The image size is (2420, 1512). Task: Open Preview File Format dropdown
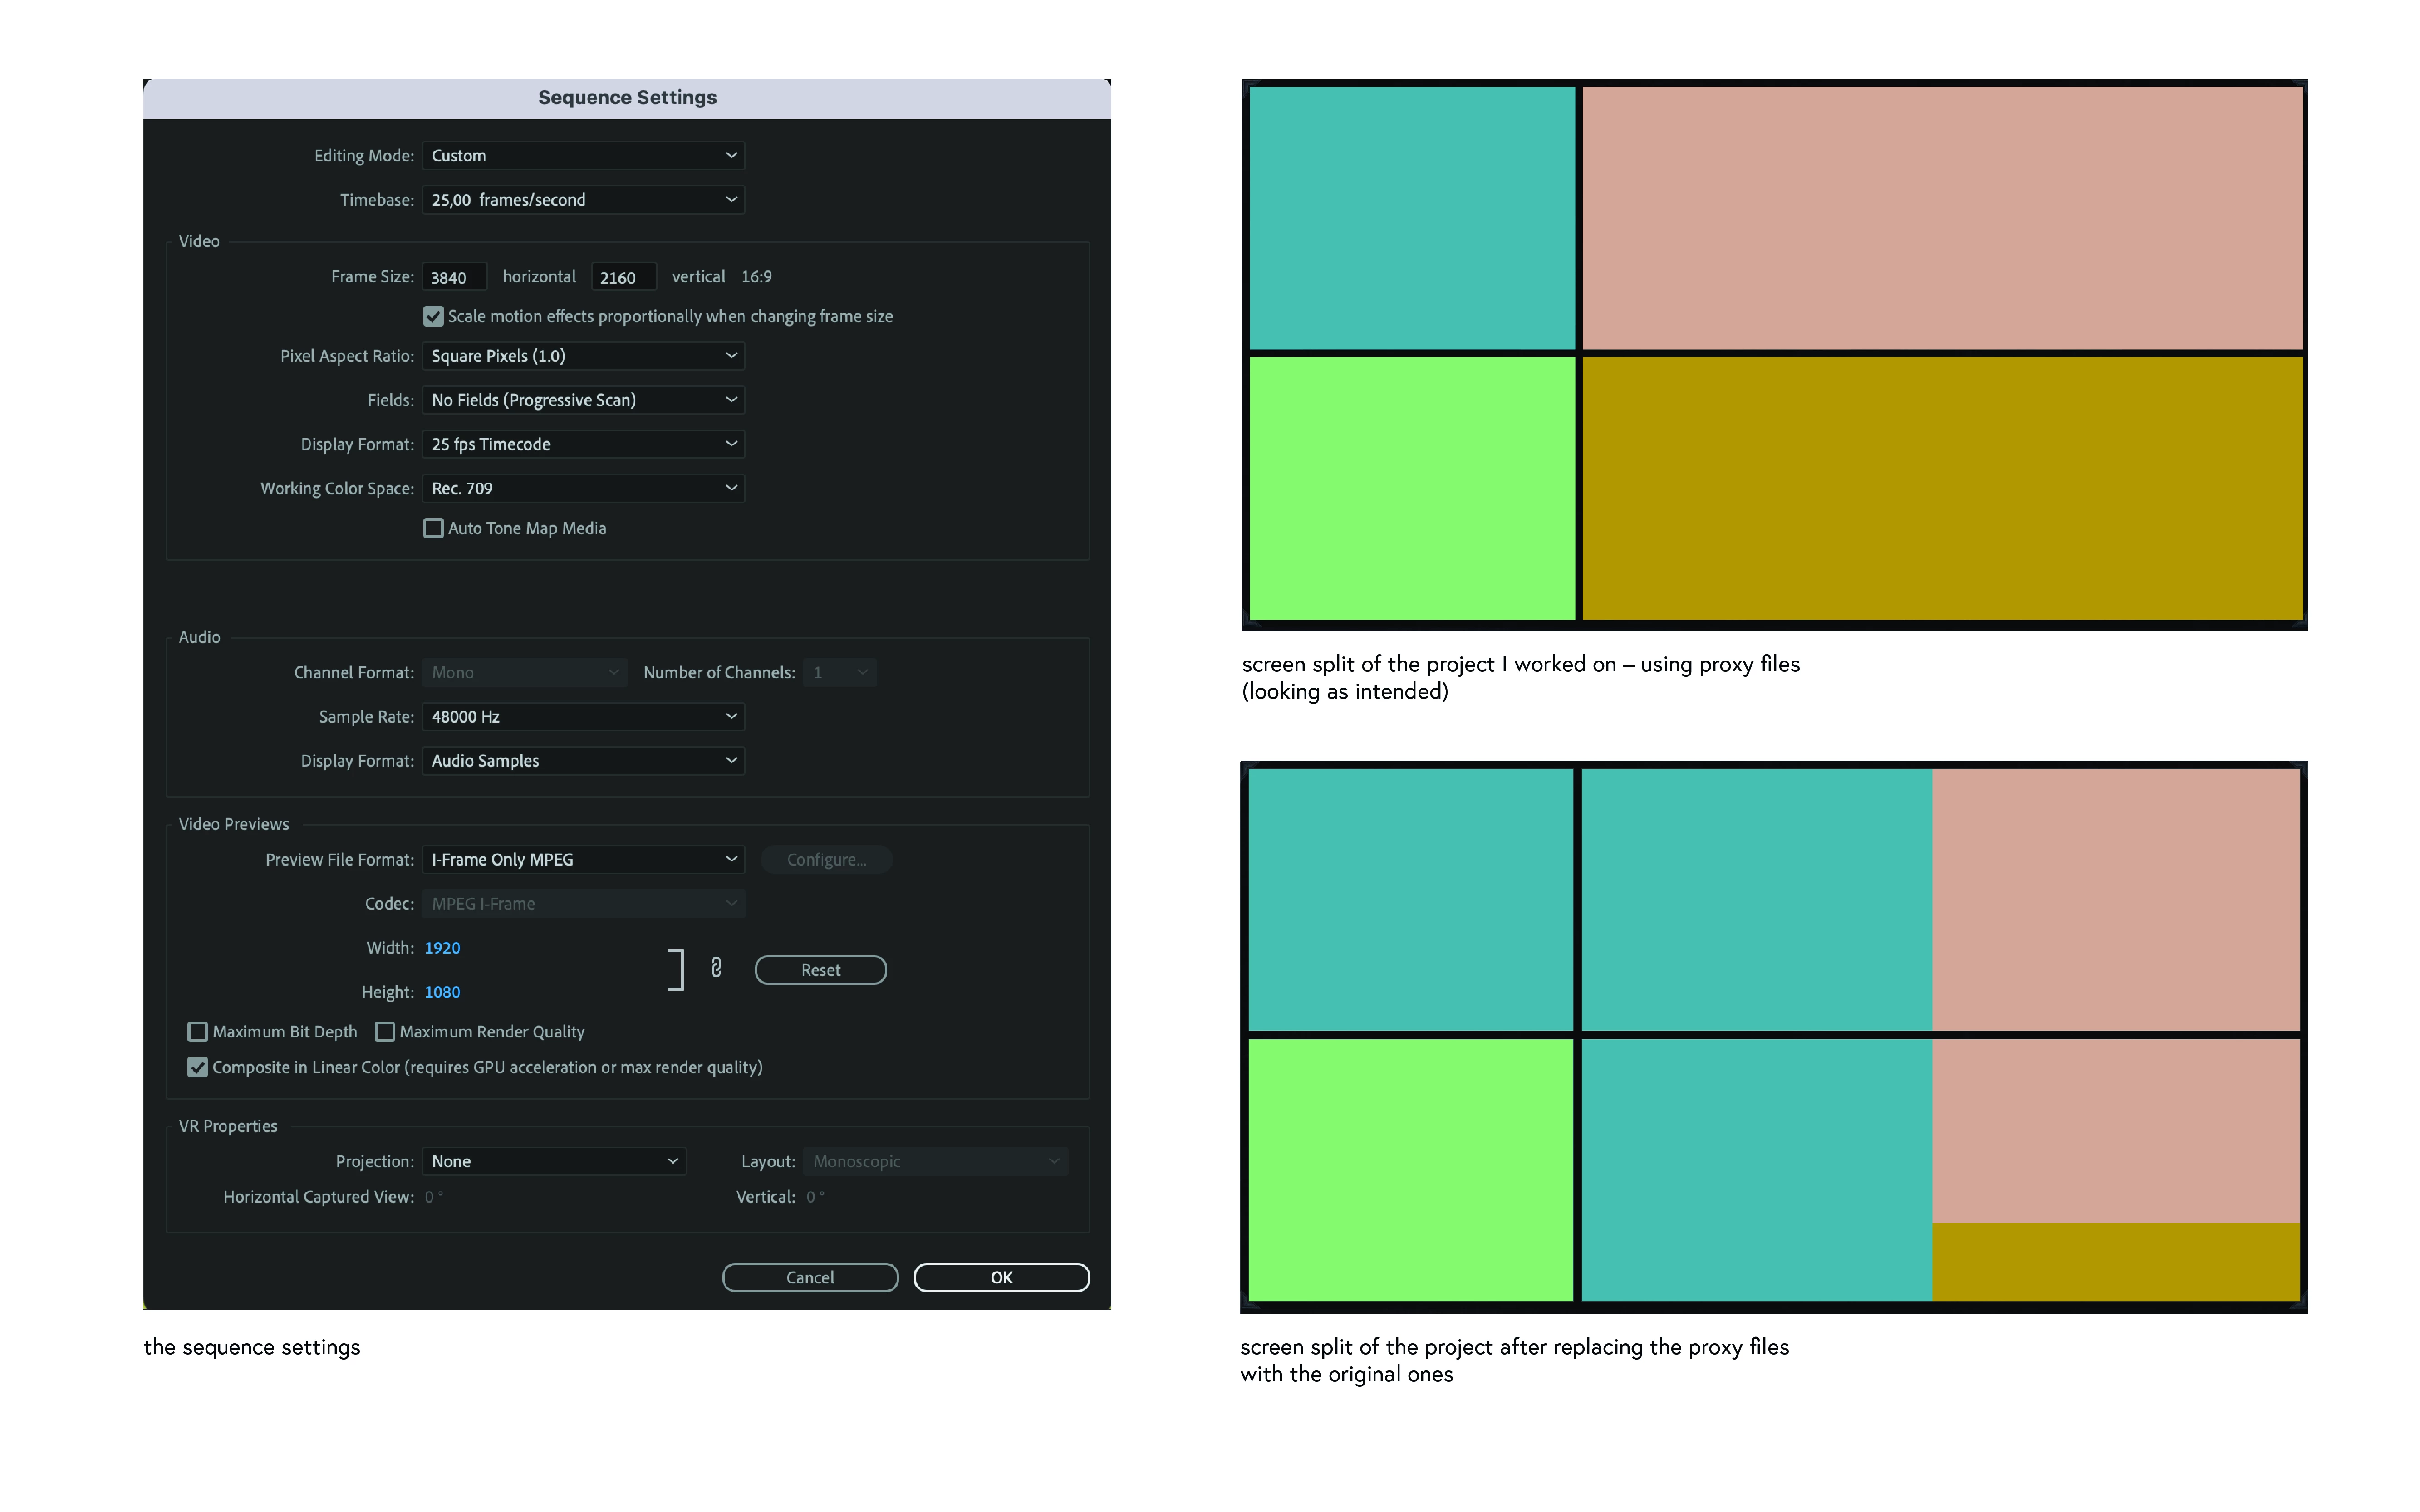click(583, 859)
